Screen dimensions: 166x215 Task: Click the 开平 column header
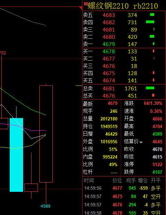click(x=156, y=180)
